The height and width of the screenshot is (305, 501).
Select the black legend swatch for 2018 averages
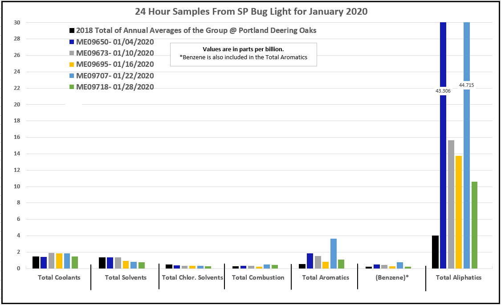click(x=71, y=31)
